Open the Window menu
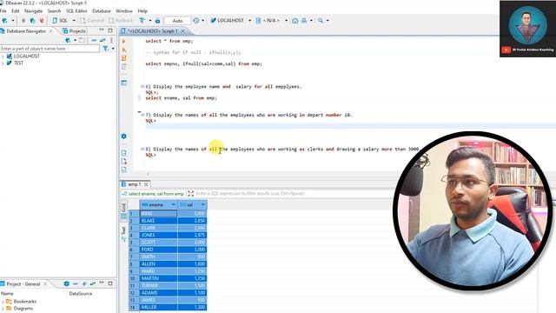 click(x=124, y=11)
